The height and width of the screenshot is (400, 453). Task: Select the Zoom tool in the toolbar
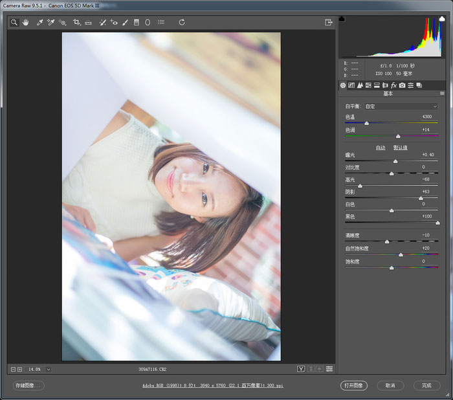14,22
